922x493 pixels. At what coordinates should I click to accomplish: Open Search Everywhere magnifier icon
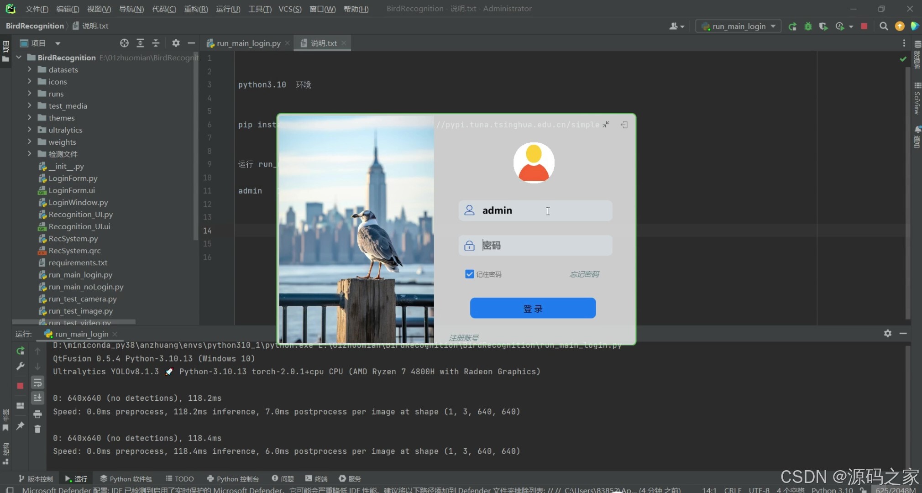point(884,26)
